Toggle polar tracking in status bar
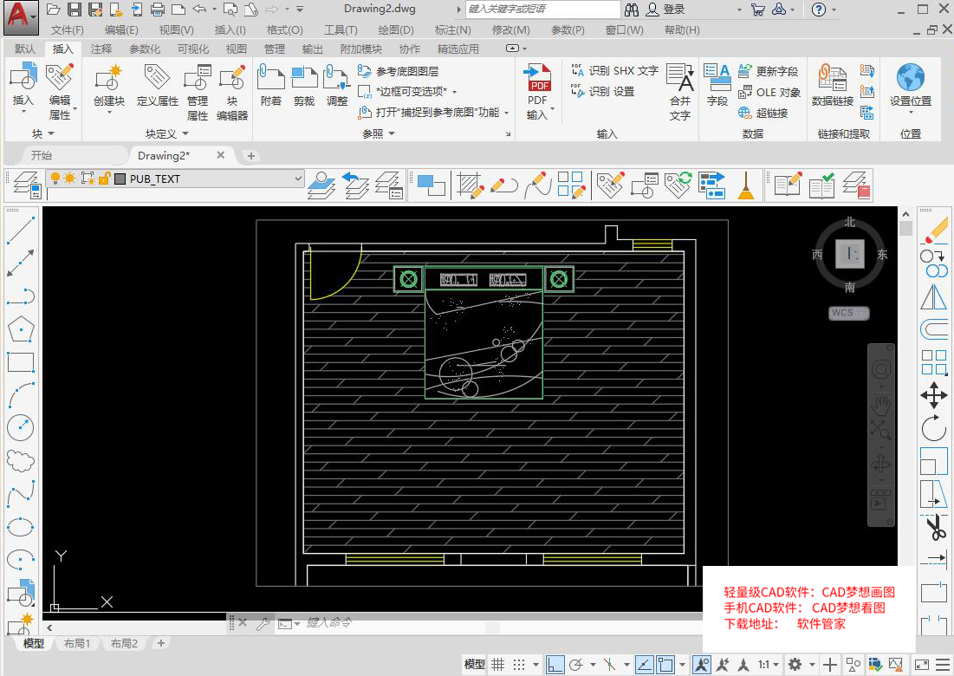 (x=576, y=665)
